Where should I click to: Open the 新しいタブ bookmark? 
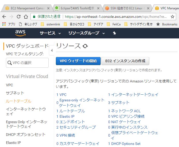click(x=28, y=24)
